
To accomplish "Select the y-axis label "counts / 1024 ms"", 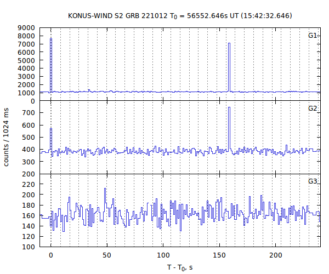I will click(x=6, y=138).
